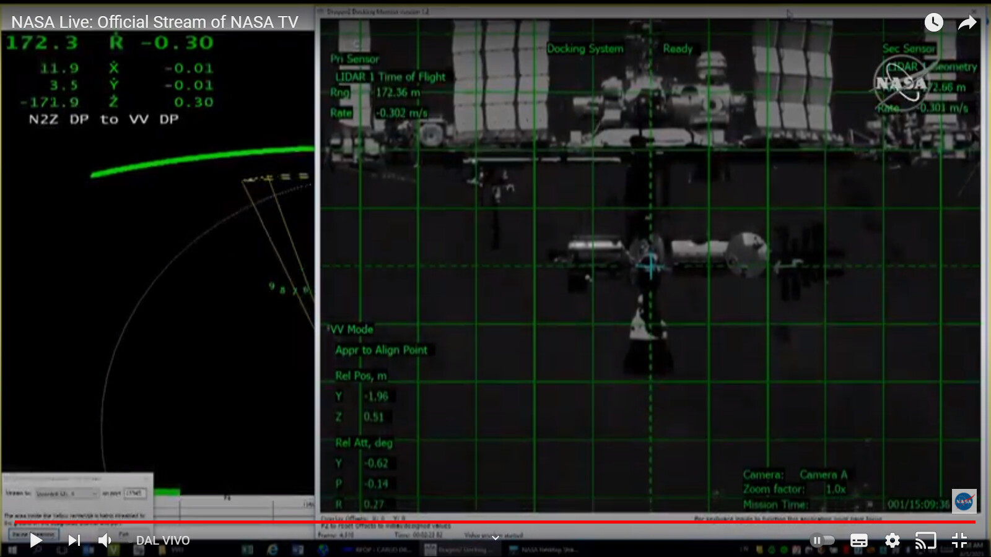Expand the chevron above the taskbar
The height and width of the screenshot is (557, 991).
[x=495, y=538]
